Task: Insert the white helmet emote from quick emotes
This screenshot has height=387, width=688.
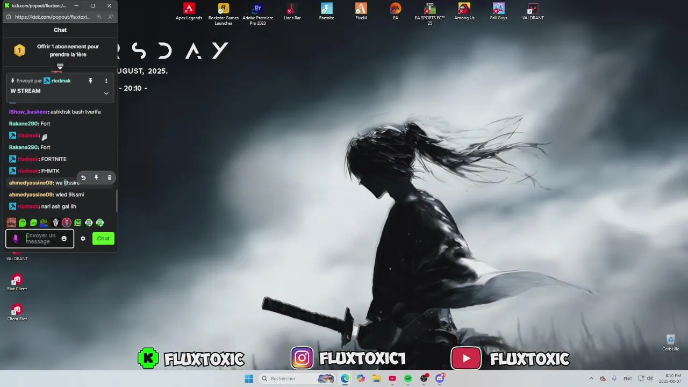Action: click(55, 223)
